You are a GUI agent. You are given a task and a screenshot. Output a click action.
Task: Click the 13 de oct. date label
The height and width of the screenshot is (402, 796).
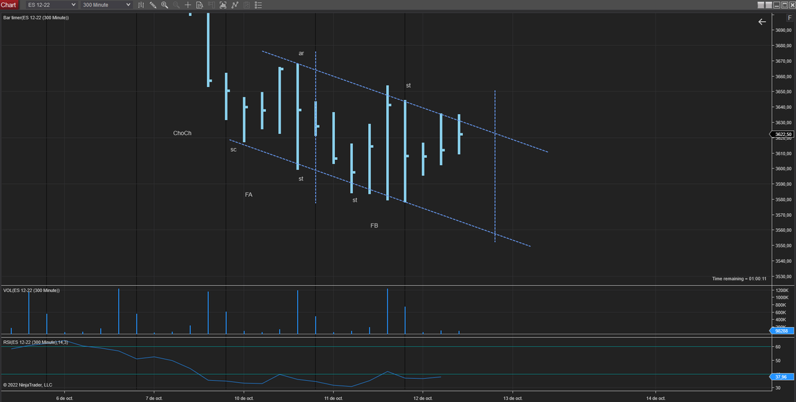point(513,398)
